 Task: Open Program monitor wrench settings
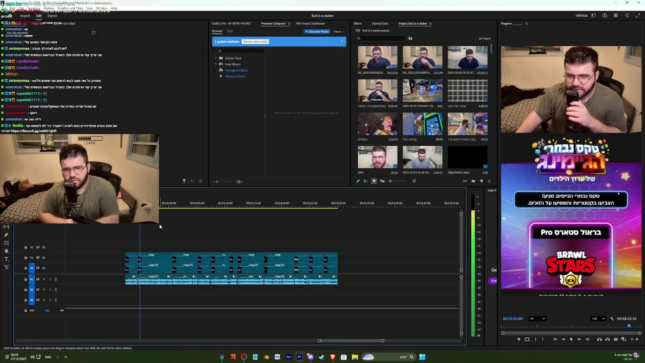pyautogui.click(x=612, y=319)
